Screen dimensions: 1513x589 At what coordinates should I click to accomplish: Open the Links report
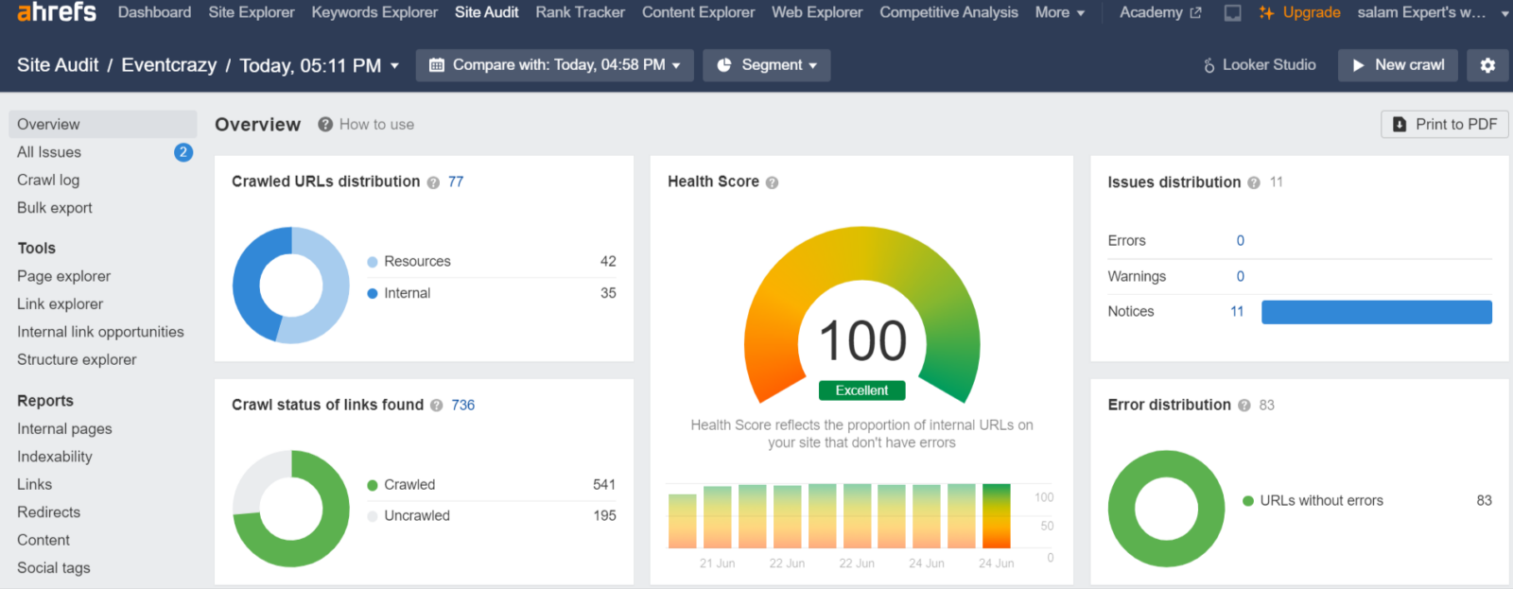(35, 485)
